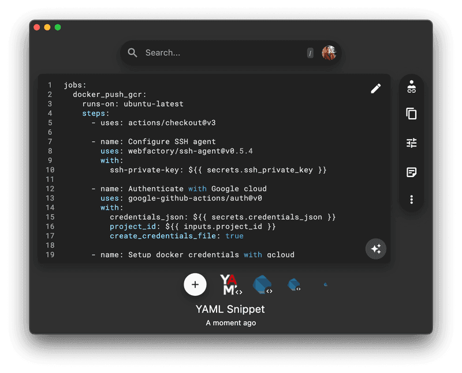This screenshot has width=462, height=373.
Task: Select the YAML snippet thumbnail icon
Action: coord(231,284)
